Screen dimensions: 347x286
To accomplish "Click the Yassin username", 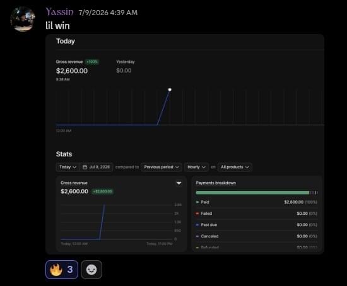I will point(59,12).
